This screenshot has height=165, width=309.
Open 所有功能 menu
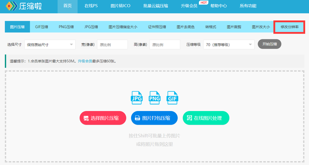tap(248, 6)
